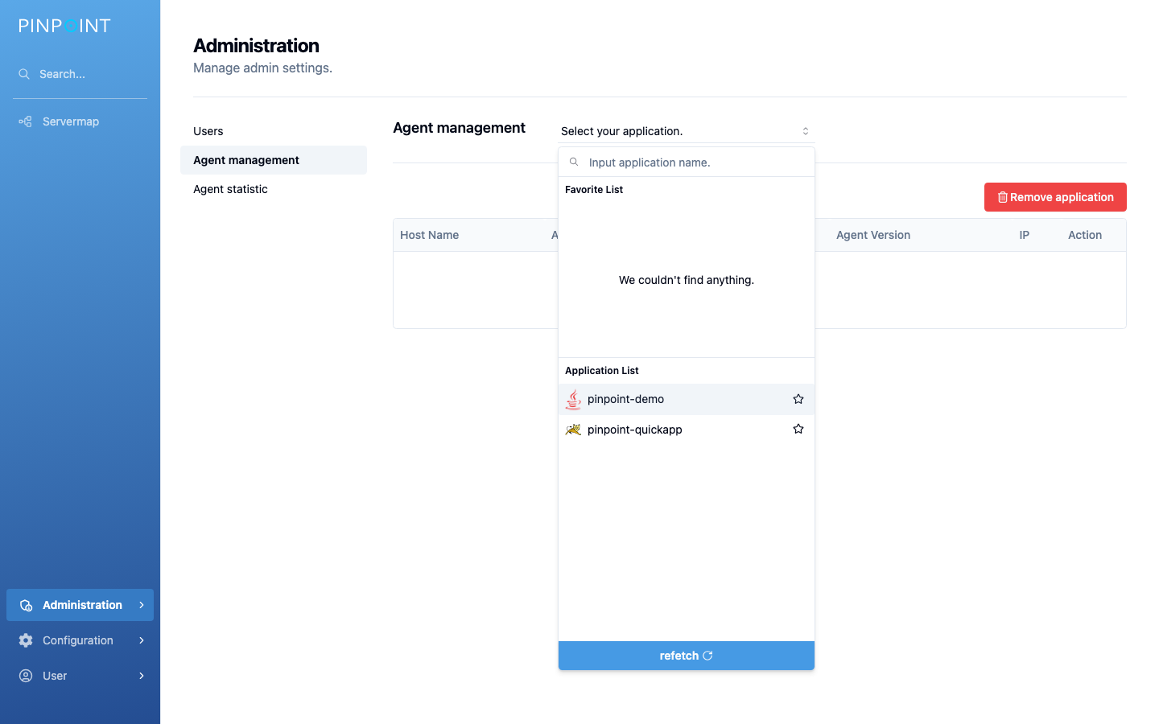
Task: Click the refetch button
Action: pyautogui.click(x=687, y=656)
